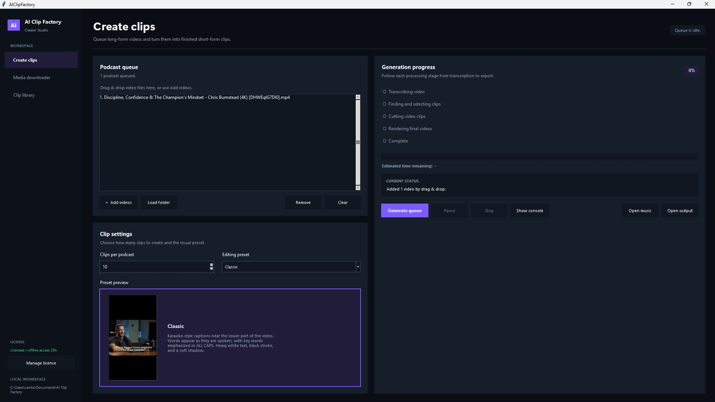This screenshot has width=715, height=402.
Task: Click the + Add videos button
Action: pyautogui.click(x=118, y=202)
